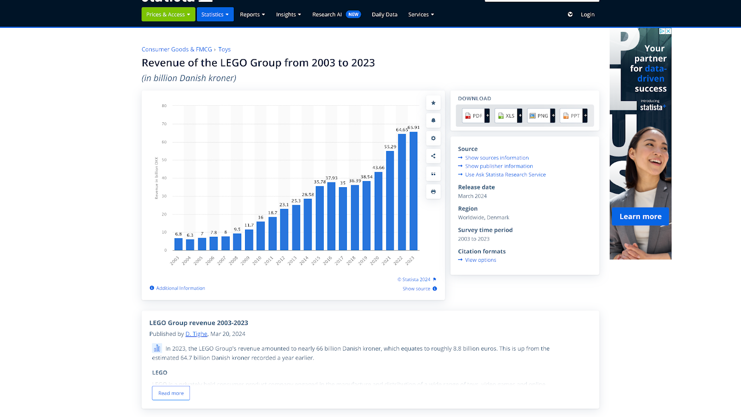Click the flag icon next to Statista 2024
Viewport: 741px width, 417px height.
(x=434, y=279)
